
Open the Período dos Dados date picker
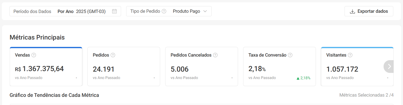[65, 11]
